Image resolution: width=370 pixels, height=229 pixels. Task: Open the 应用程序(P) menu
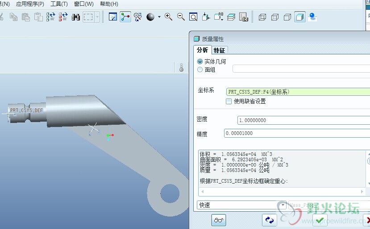(30, 4)
